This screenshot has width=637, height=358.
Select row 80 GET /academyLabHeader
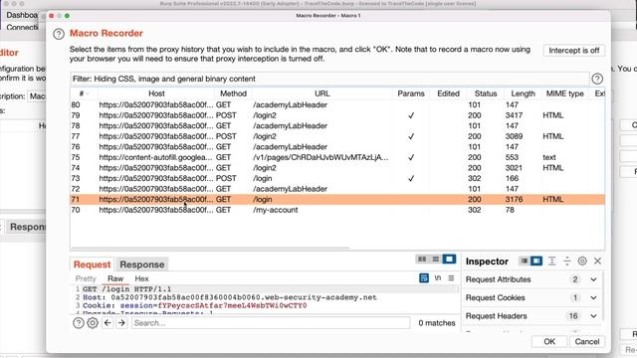pyautogui.click(x=337, y=104)
